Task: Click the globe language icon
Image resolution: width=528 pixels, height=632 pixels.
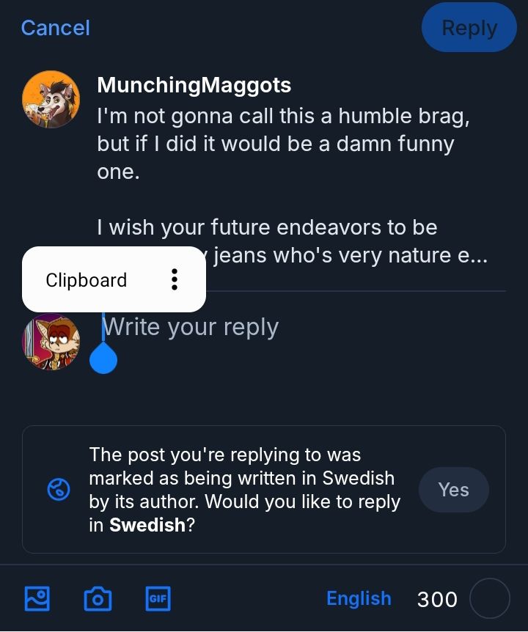Action: pyautogui.click(x=59, y=490)
